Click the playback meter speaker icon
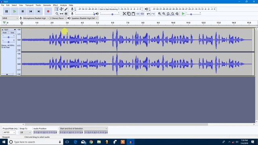The image size is (258, 145). [x=146, y=9]
